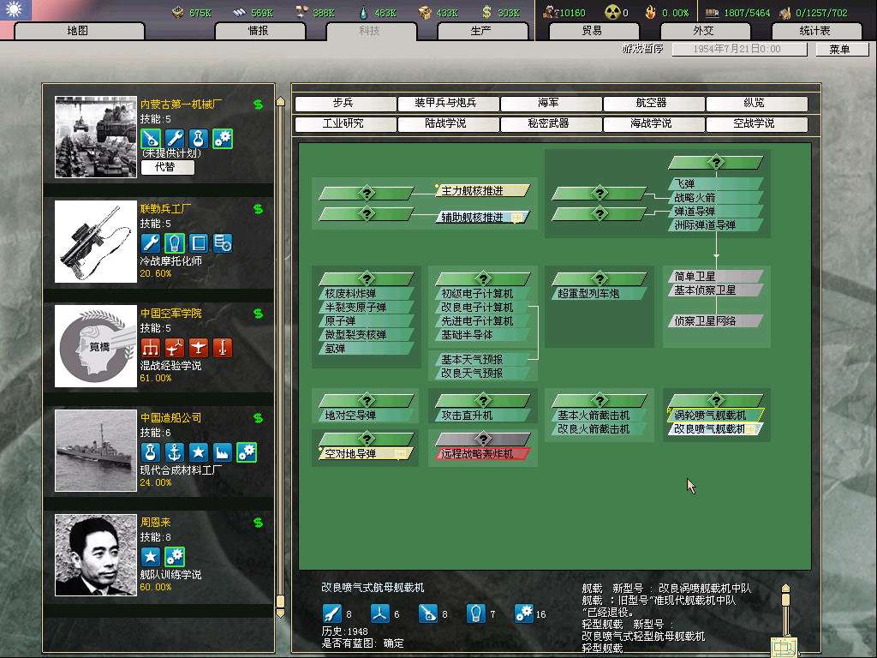Click artillery specialty icon of 内蒙古第一机械厂
Image resolution: width=877 pixels, height=658 pixels.
click(151, 138)
